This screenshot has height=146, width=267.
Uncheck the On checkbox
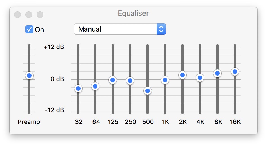pyautogui.click(x=29, y=29)
